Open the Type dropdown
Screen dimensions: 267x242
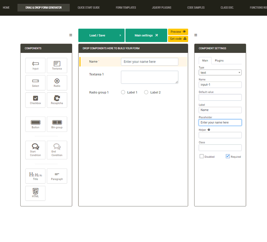pos(220,73)
